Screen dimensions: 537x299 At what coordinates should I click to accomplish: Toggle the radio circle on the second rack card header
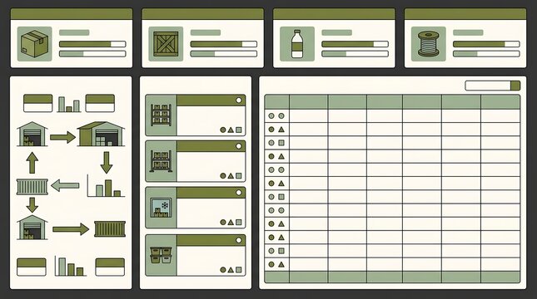click(239, 146)
